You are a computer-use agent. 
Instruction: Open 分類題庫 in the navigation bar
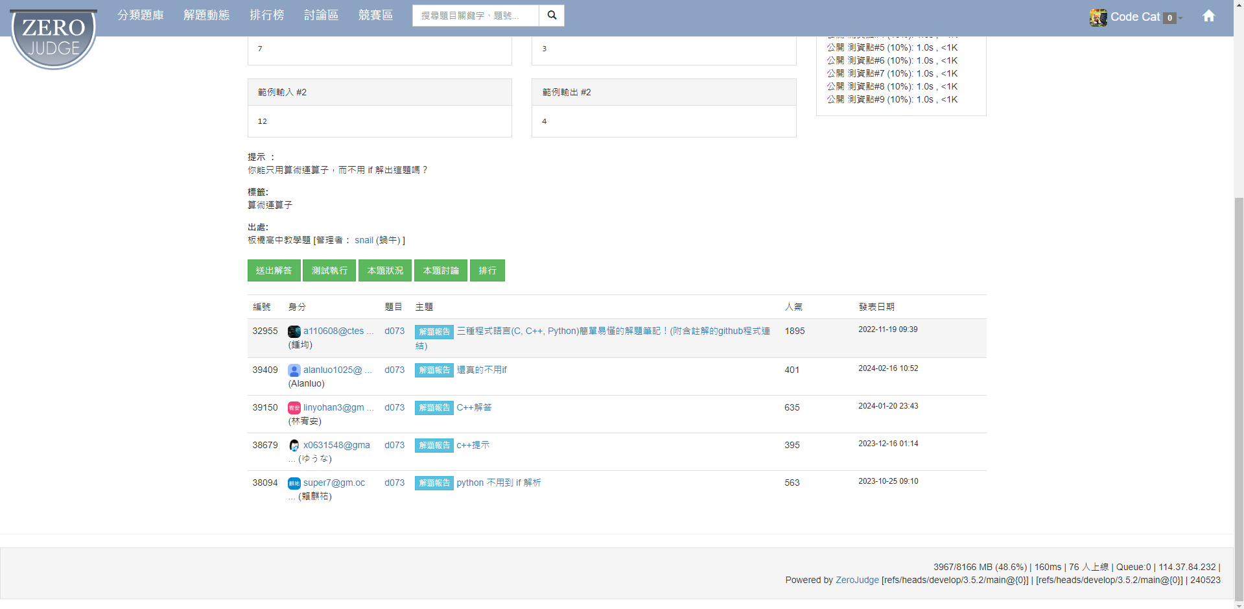[x=141, y=15]
